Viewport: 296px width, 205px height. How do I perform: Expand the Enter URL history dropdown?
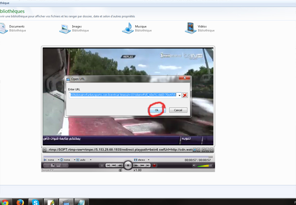click(180, 95)
